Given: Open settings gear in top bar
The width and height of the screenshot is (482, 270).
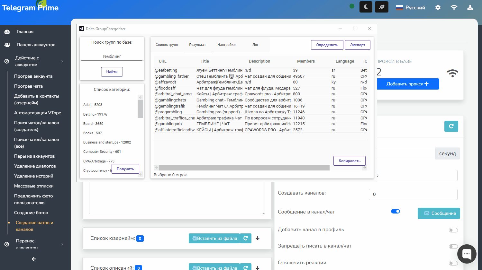Looking at the screenshot, I should [438, 7].
